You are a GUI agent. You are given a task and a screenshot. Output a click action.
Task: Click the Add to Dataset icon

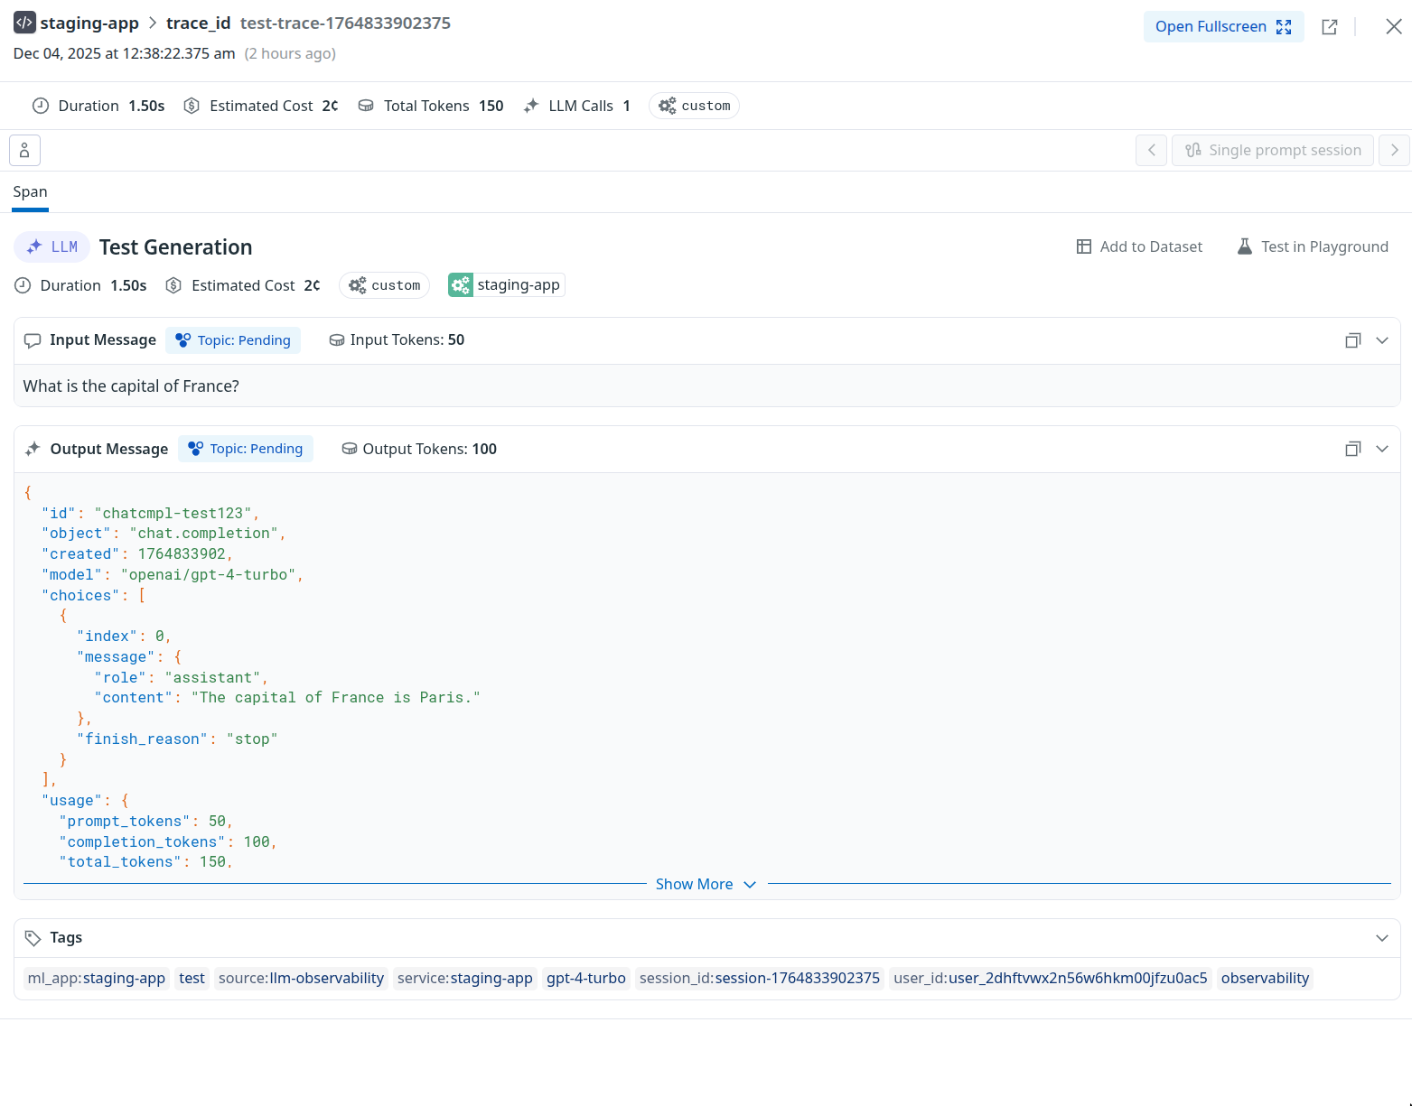[x=1083, y=246]
